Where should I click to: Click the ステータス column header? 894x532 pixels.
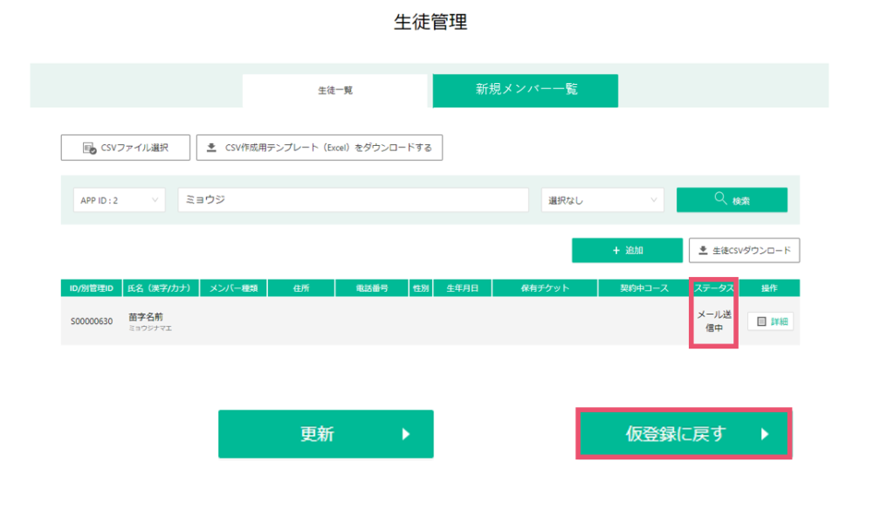[x=714, y=288]
